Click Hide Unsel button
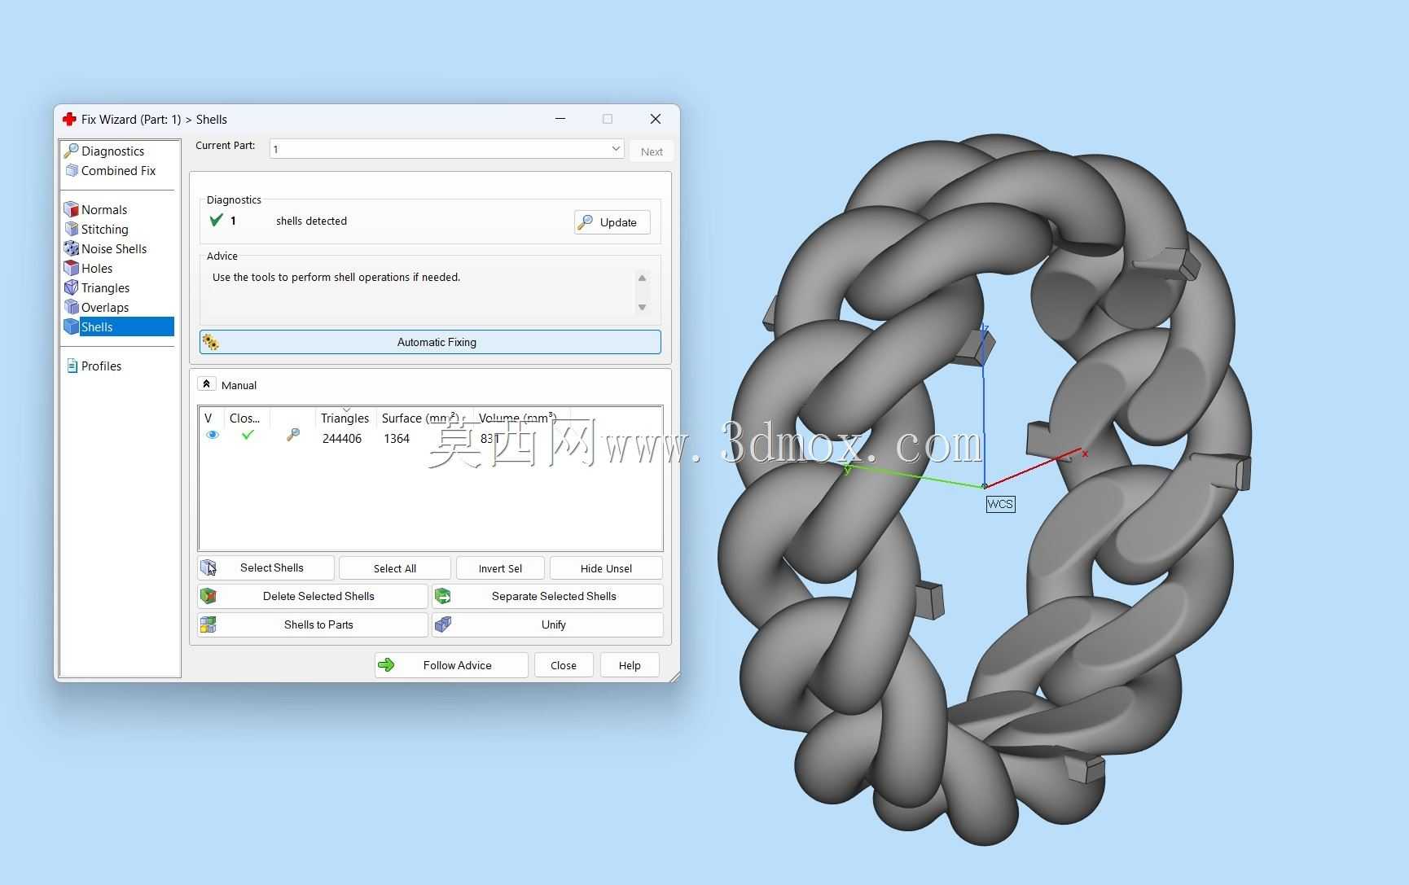 pos(606,568)
